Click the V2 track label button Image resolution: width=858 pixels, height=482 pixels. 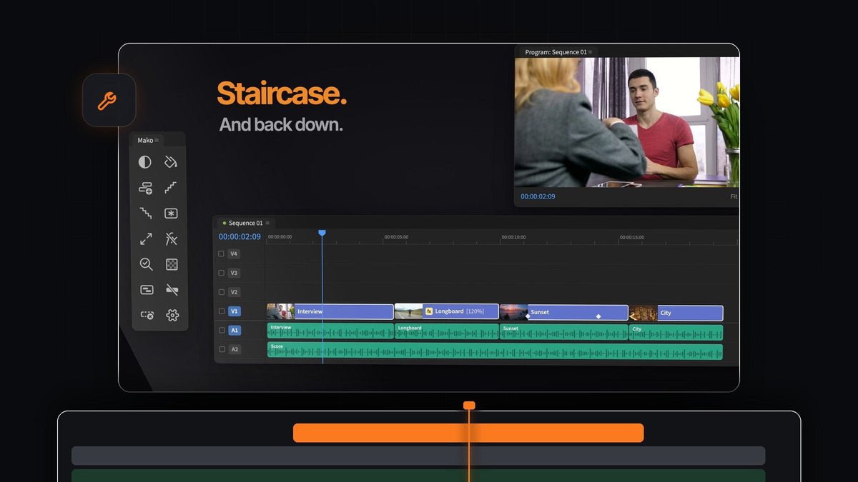point(234,292)
